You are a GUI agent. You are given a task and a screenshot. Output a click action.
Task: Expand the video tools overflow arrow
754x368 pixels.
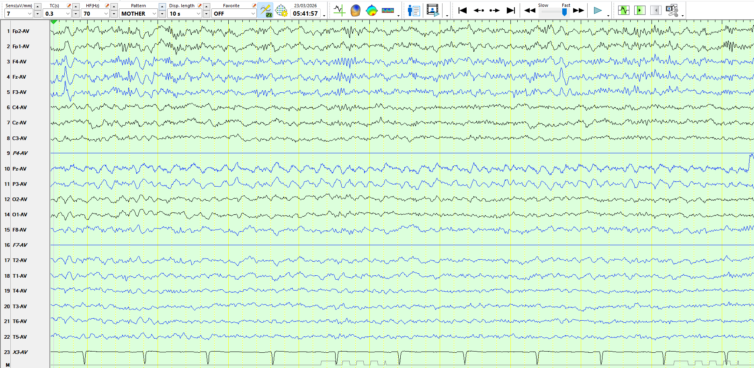[447, 16]
